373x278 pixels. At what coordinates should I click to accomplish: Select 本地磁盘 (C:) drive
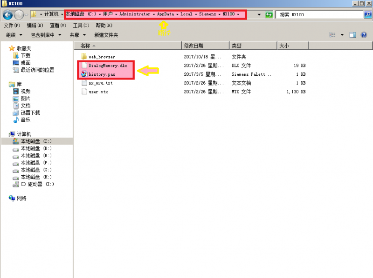pyautogui.click(x=36, y=141)
